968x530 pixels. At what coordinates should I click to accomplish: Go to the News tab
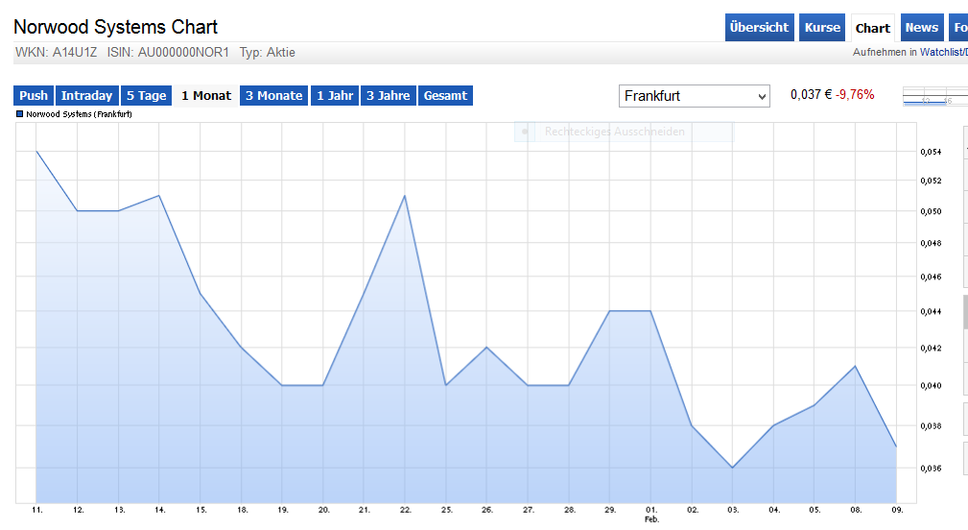tap(921, 28)
